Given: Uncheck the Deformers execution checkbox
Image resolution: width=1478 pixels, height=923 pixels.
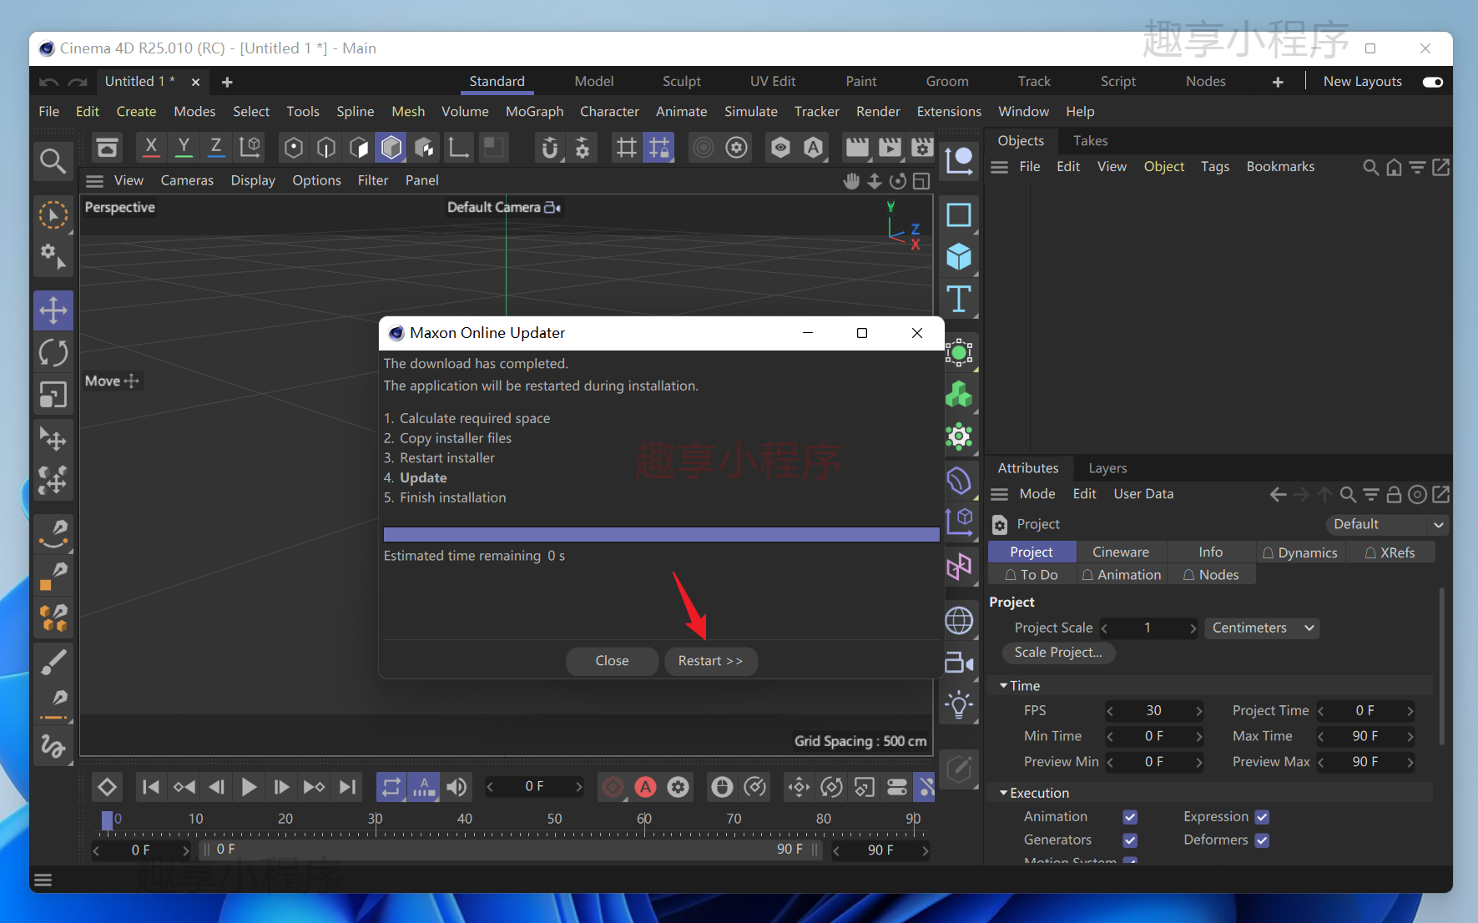Looking at the screenshot, I should tap(1262, 840).
